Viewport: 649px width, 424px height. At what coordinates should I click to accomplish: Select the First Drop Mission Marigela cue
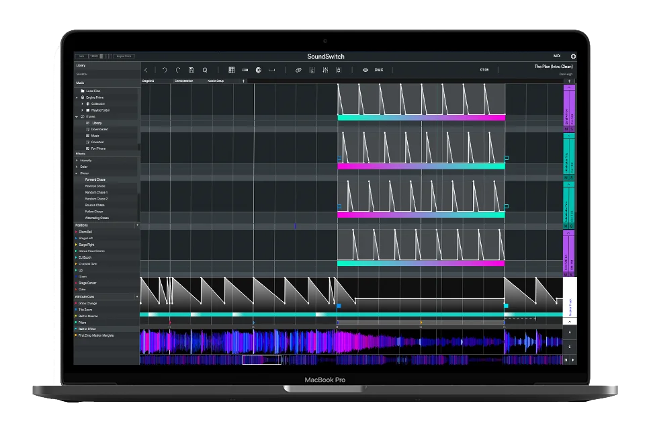click(x=96, y=335)
